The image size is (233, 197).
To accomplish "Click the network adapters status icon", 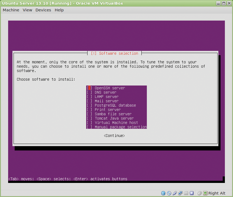I will [180, 193].
